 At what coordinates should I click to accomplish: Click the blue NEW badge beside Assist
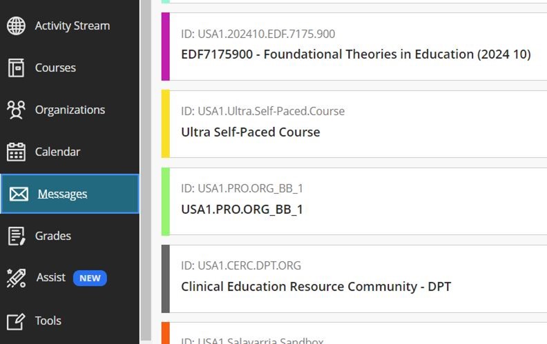click(90, 279)
